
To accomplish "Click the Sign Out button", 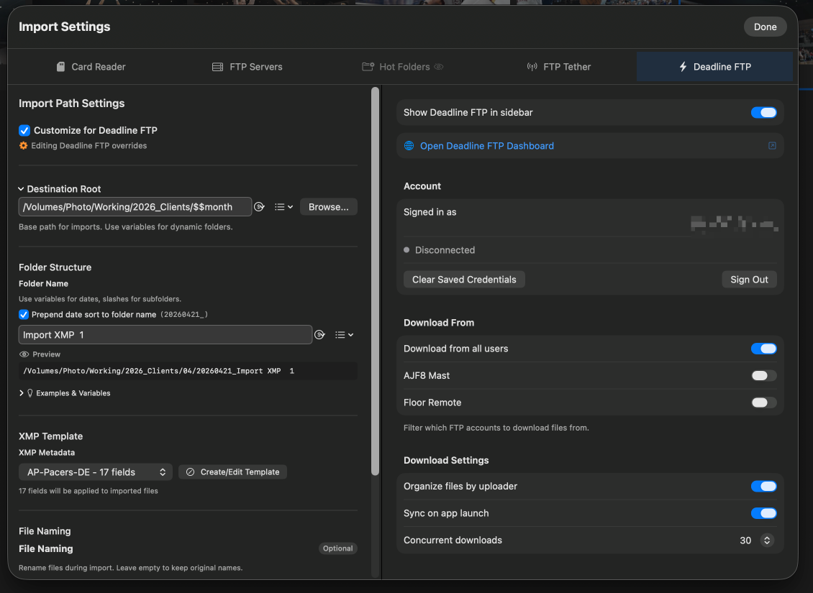I will [x=749, y=280].
